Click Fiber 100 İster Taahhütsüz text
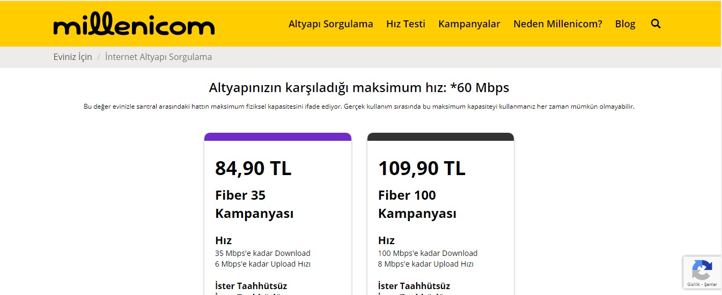Viewport: 722px width, 295px height. coord(414,286)
